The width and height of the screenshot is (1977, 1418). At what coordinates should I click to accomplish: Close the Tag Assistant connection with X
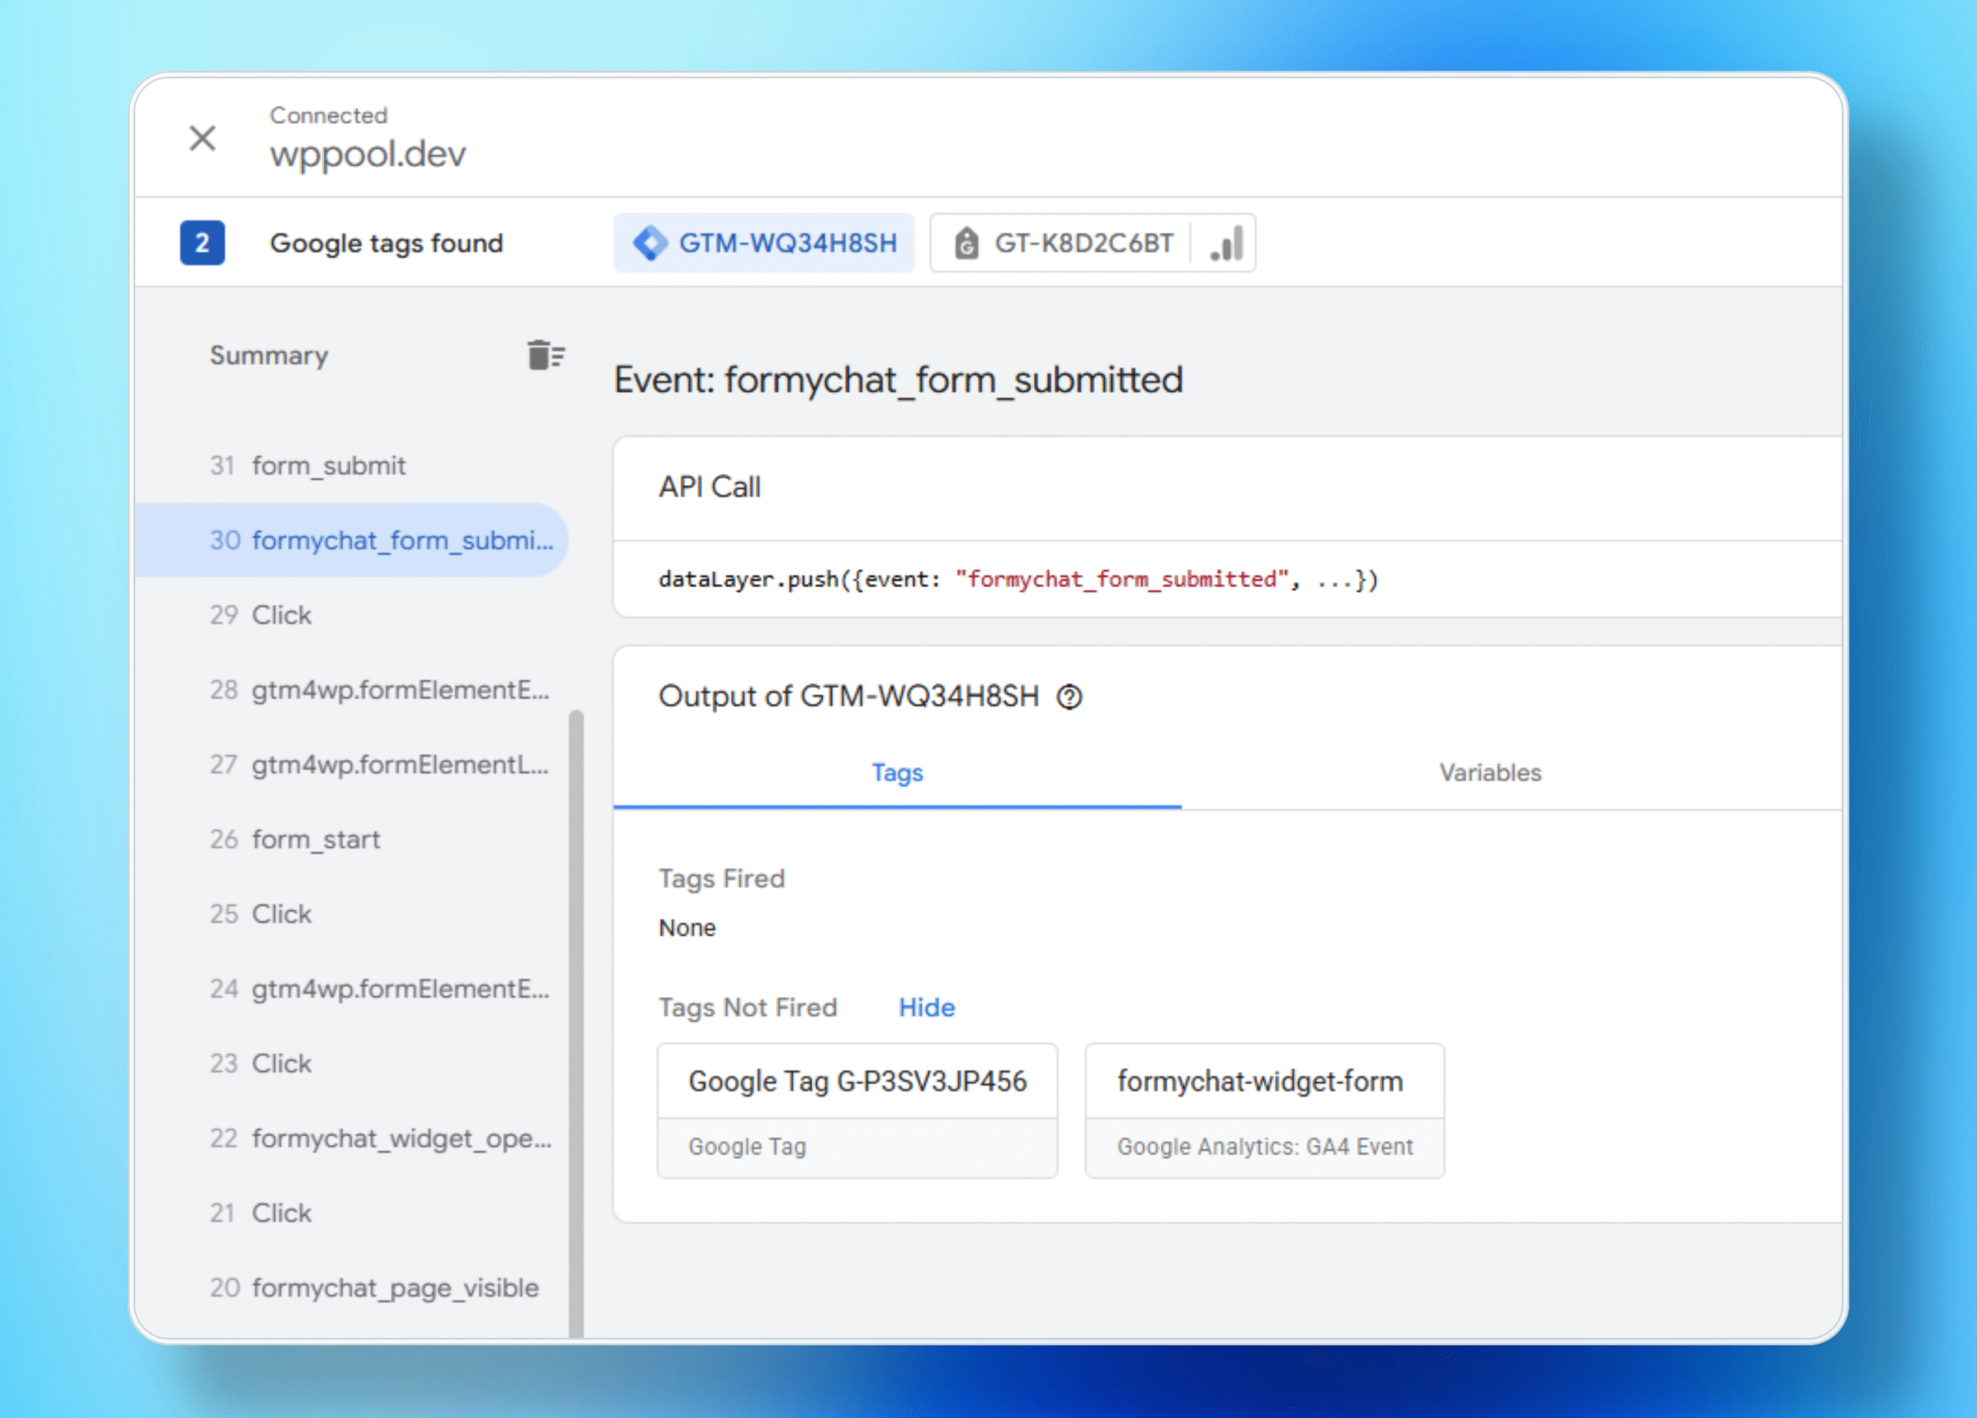tap(202, 137)
